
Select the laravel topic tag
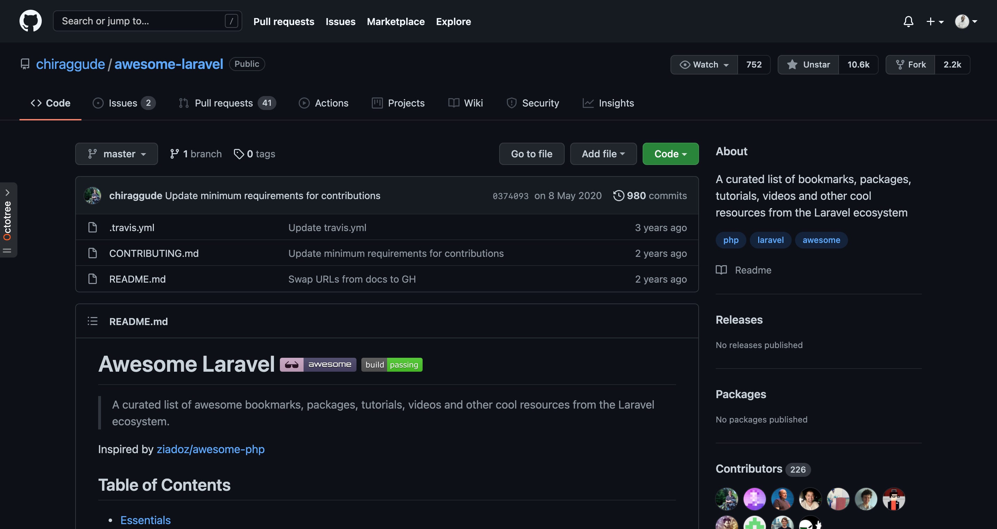click(770, 240)
